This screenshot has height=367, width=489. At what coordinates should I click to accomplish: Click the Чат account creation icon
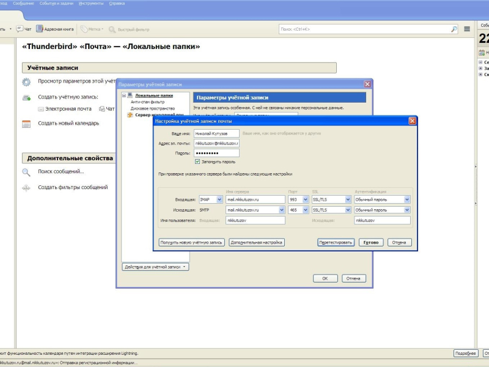pyautogui.click(x=101, y=109)
